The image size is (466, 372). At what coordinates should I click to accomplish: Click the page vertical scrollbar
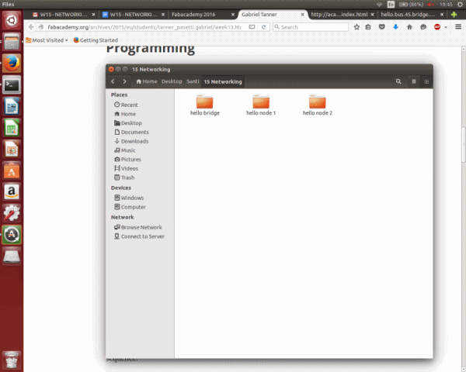pos(464,145)
